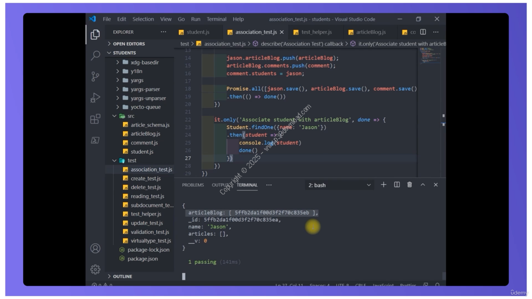Screen dimensions: 532x299
Task: Open create_test.js file
Action: click(x=140, y=178)
